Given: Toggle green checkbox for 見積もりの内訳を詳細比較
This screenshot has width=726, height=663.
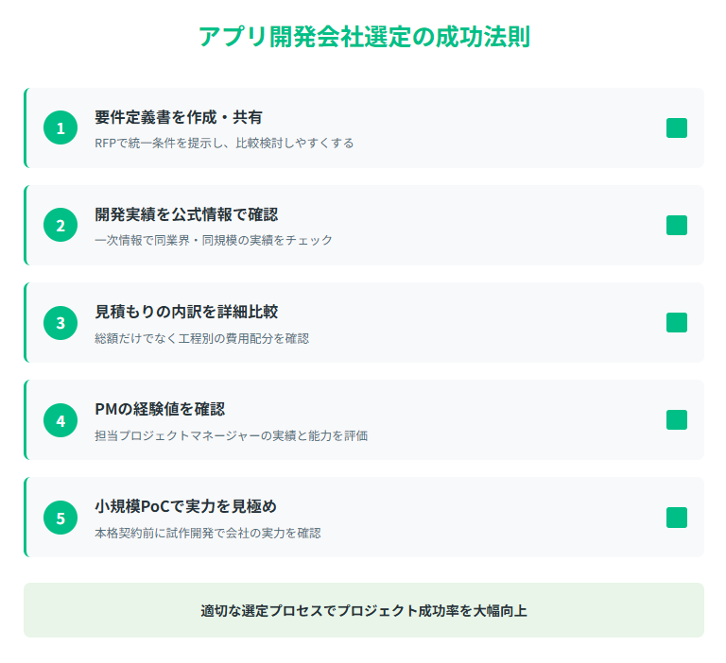Looking at the screenshot, I should coord(677,322).
